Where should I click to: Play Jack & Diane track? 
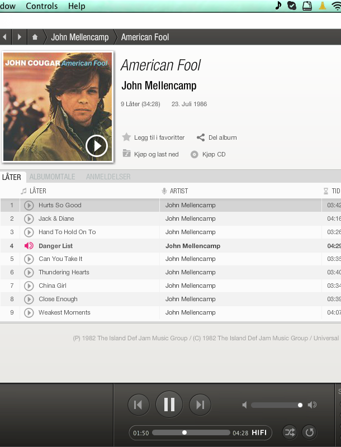(29, 218)
